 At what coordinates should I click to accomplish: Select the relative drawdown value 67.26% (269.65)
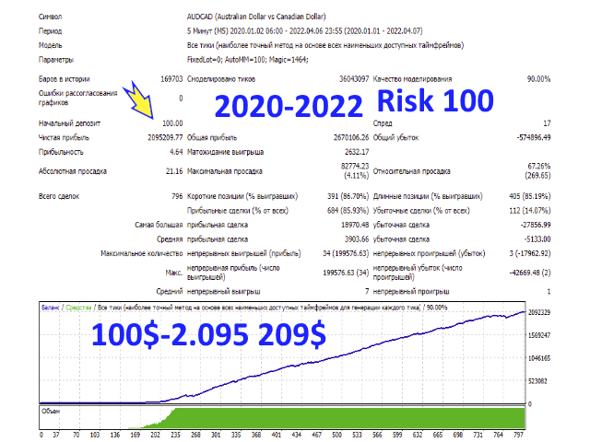coord(538,170)
